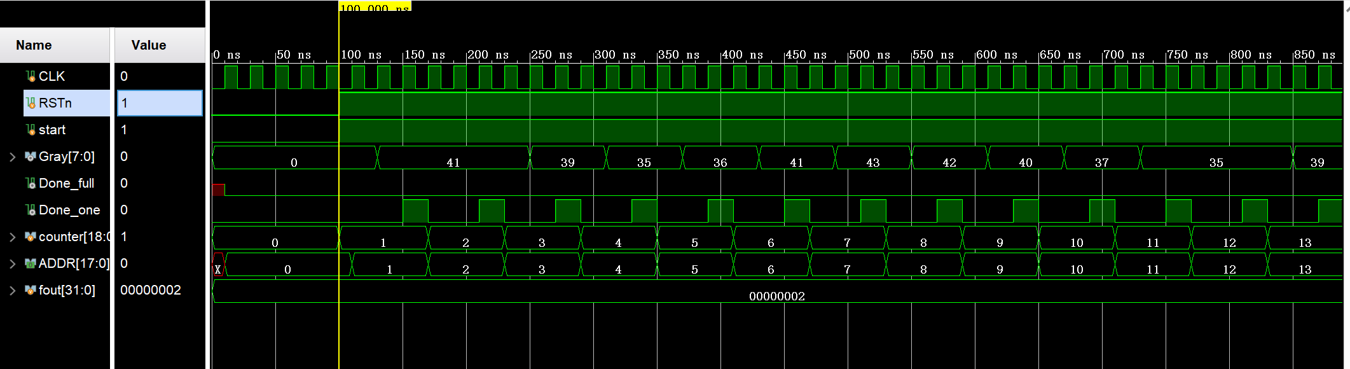The height and width of the screenshot is (369, 1350).
Task: Expand the Gray[7:0] bus
Action: 12,157
